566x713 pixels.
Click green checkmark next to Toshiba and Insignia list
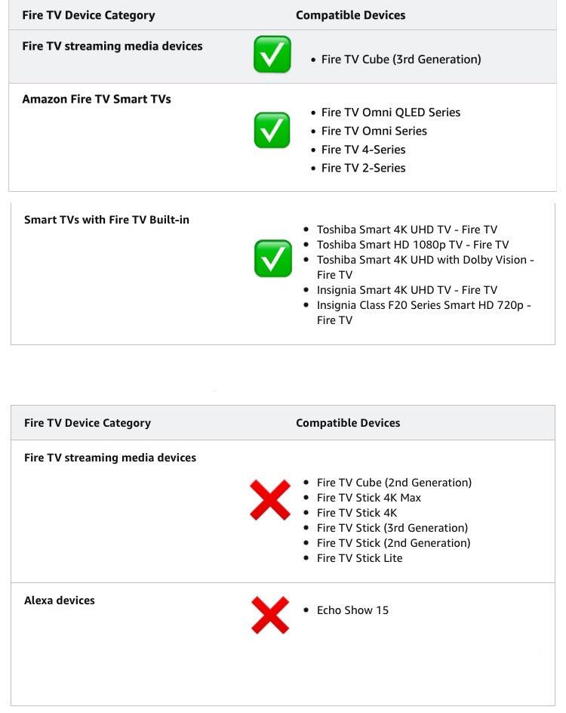pos(272,259)
